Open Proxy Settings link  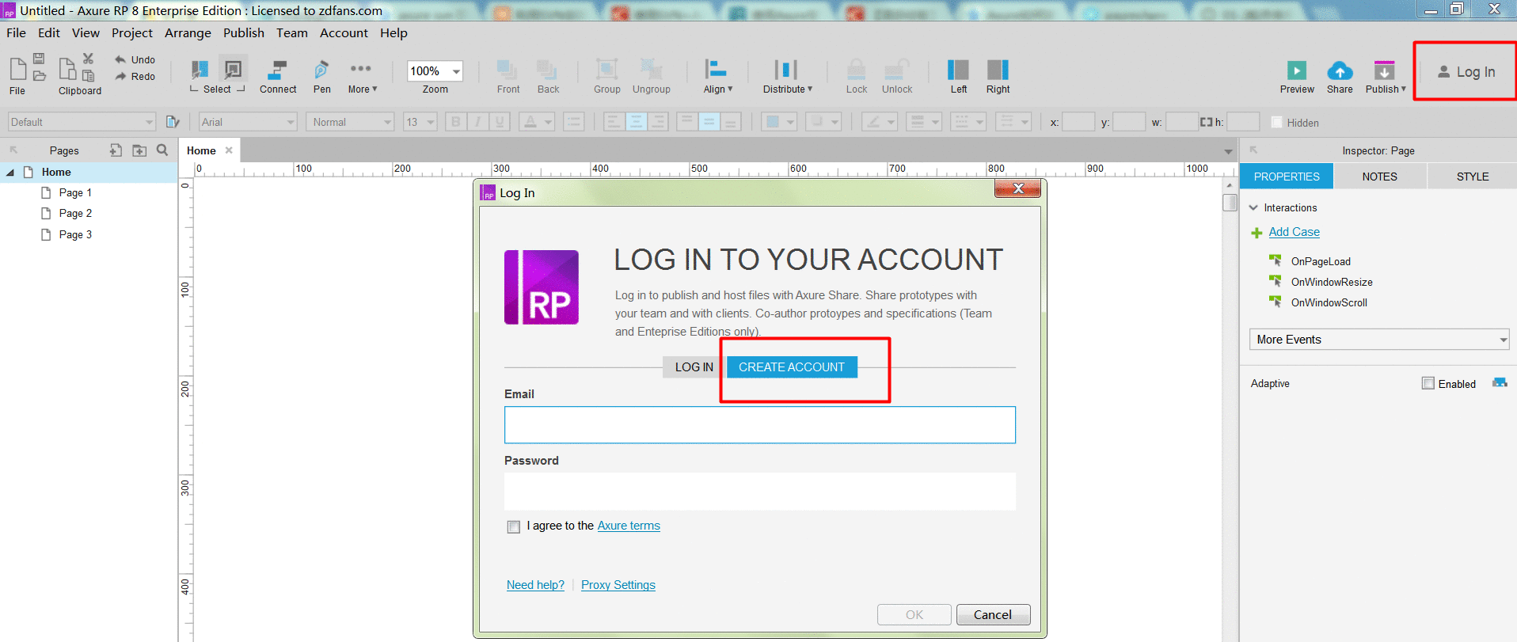(x=618, y=585)
